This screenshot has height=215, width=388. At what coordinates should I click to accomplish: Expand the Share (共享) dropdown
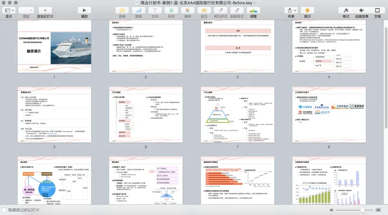click(x=290, y=10)
